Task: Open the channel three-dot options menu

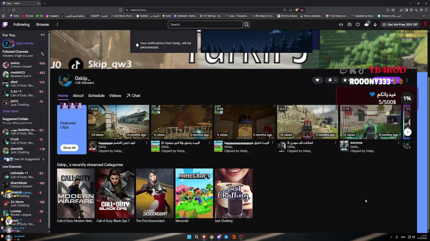Action: tap(407, 80)
